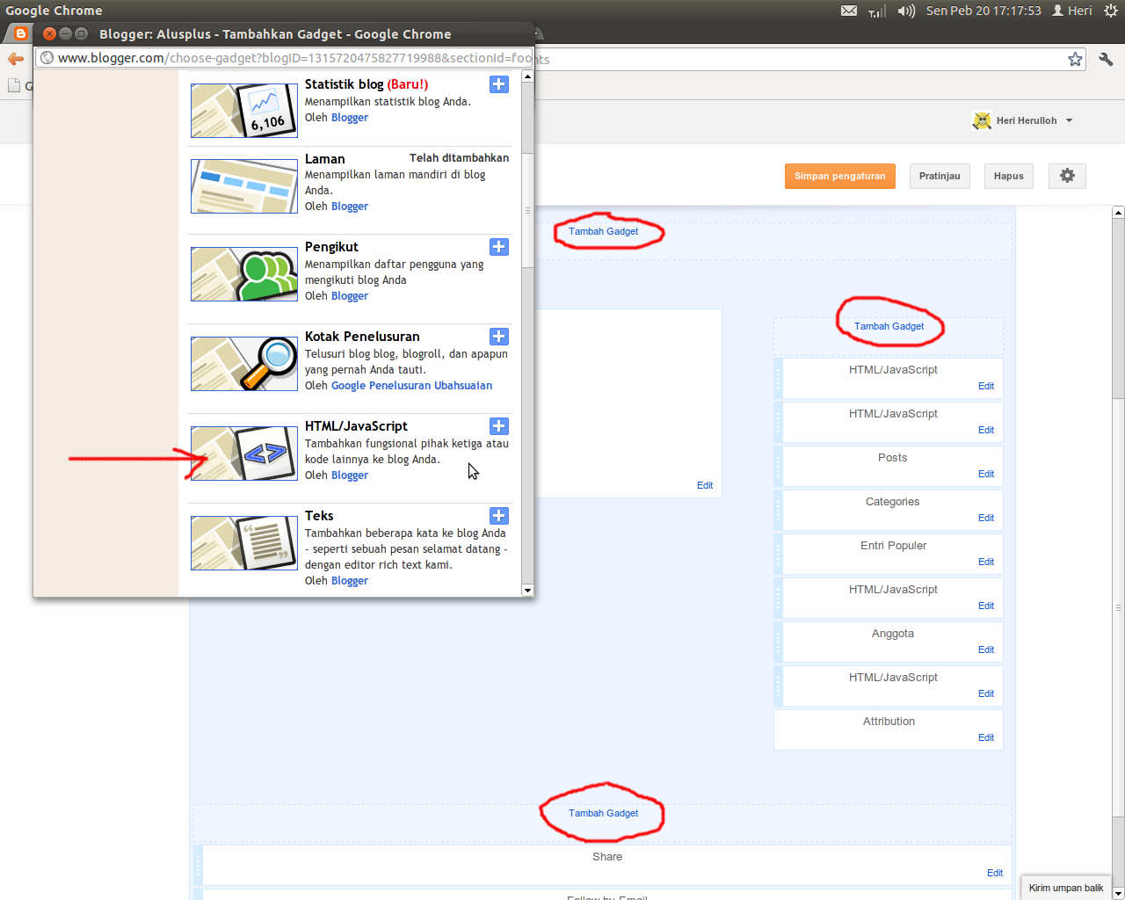Viewport: 1125px width, 900px height.
Task: Click main page scrollbar up arrow
Action: coord(1118,212)
